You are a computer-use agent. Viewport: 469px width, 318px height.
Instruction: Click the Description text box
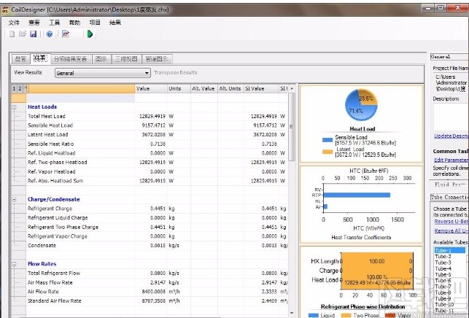click(x=451, y=117)
